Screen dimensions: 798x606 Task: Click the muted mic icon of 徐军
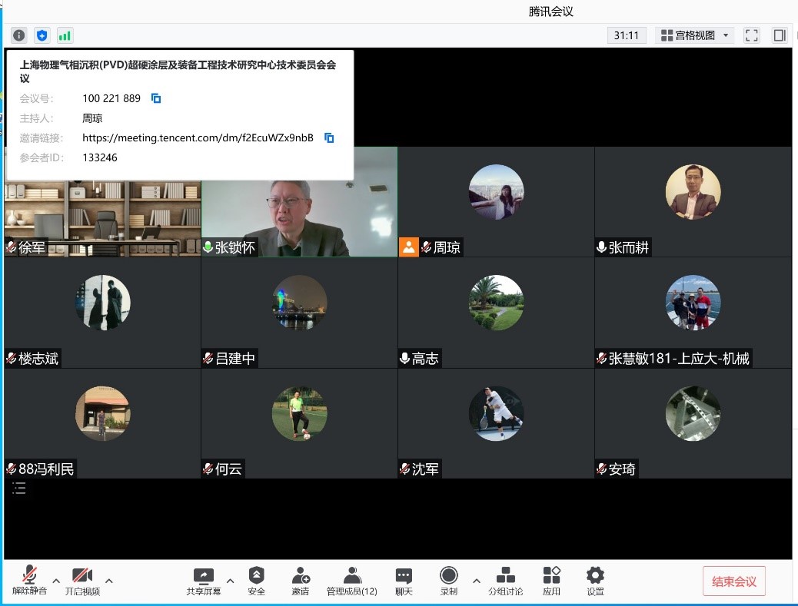click(x=12, y=247)
